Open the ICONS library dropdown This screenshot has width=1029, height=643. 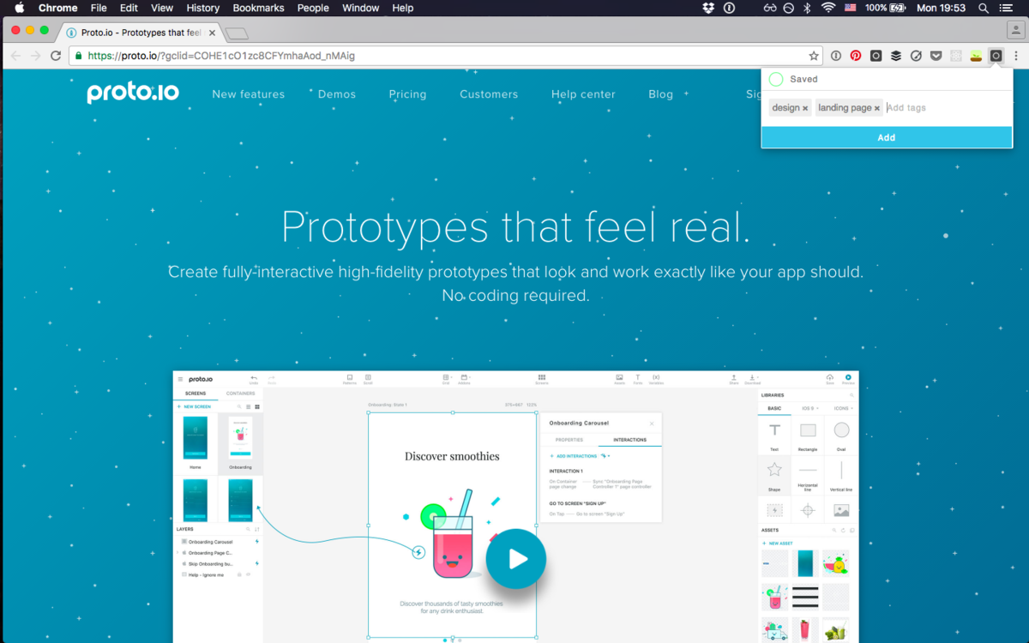pyautogui.click(x=842, y=408)
